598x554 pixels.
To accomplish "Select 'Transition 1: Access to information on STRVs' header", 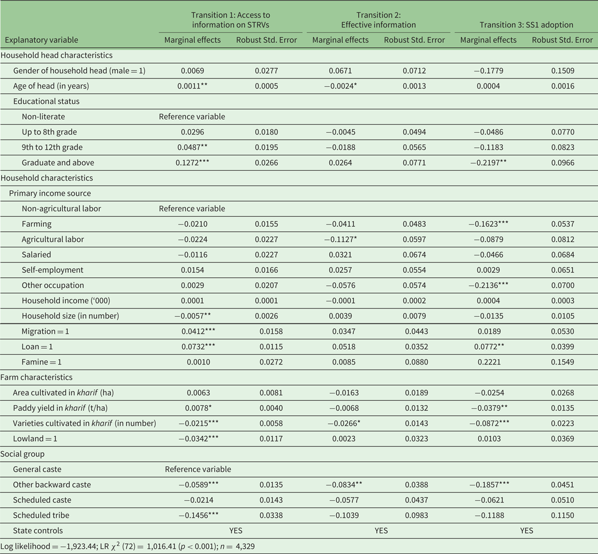I will (x=230, y=20).
